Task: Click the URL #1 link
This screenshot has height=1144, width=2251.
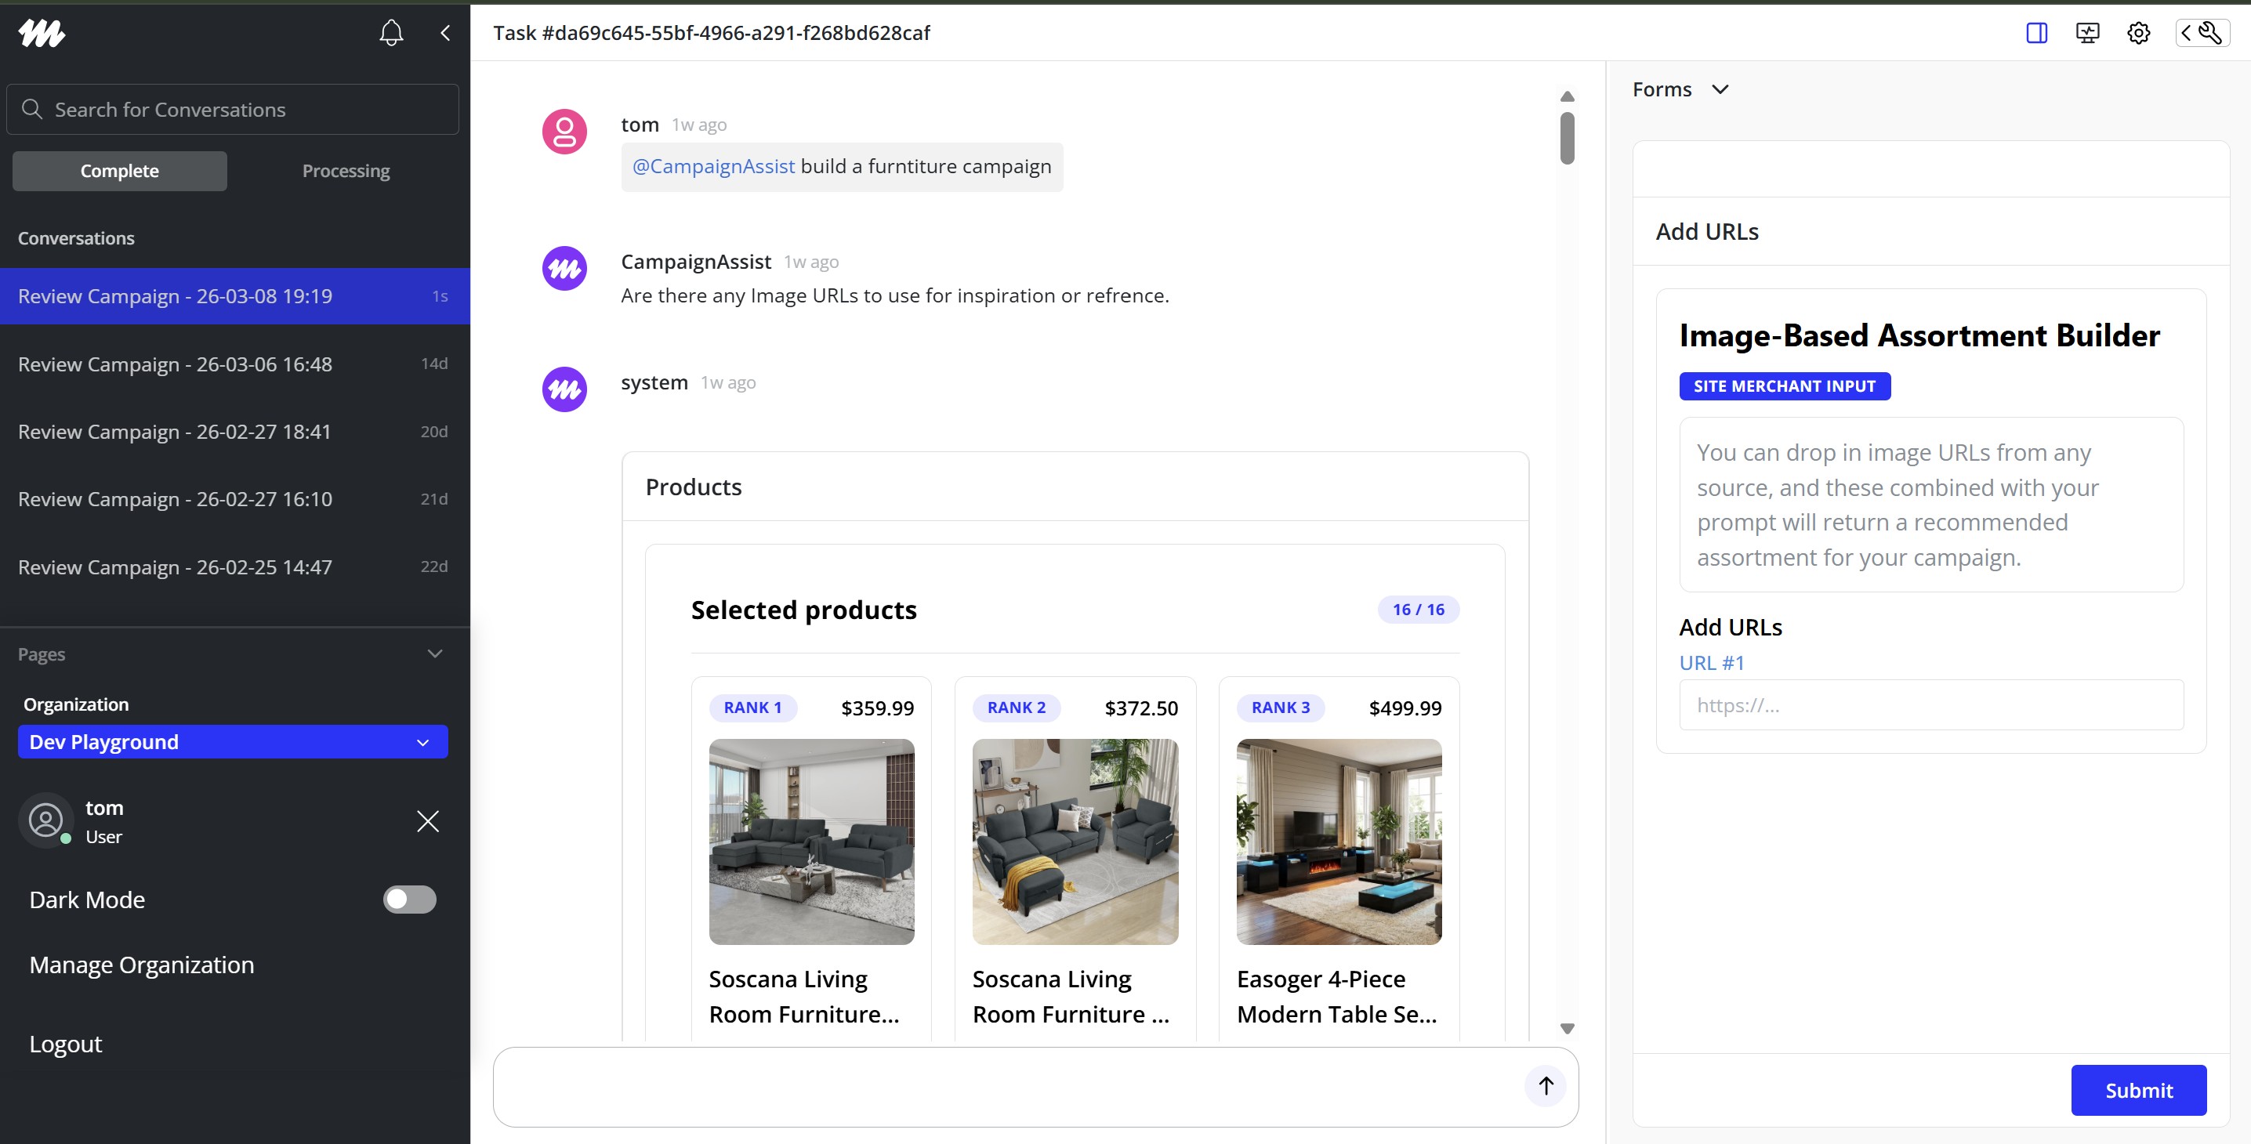Action: click(x=1712, y=662)
